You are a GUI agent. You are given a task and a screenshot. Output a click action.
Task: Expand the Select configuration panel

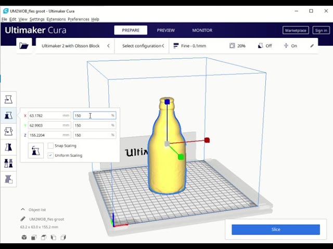point(142,46)
